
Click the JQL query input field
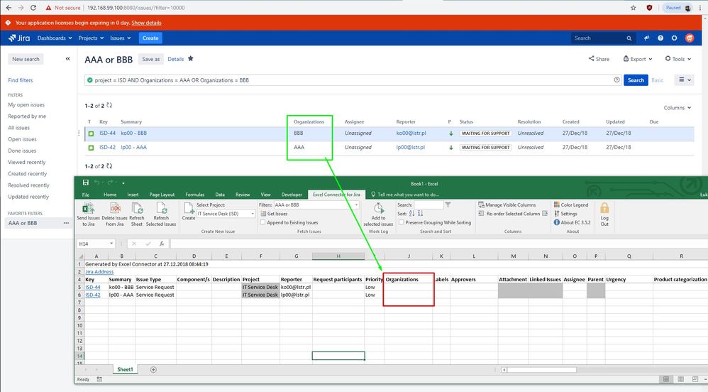pyautogui.click(x=353, y=80)
